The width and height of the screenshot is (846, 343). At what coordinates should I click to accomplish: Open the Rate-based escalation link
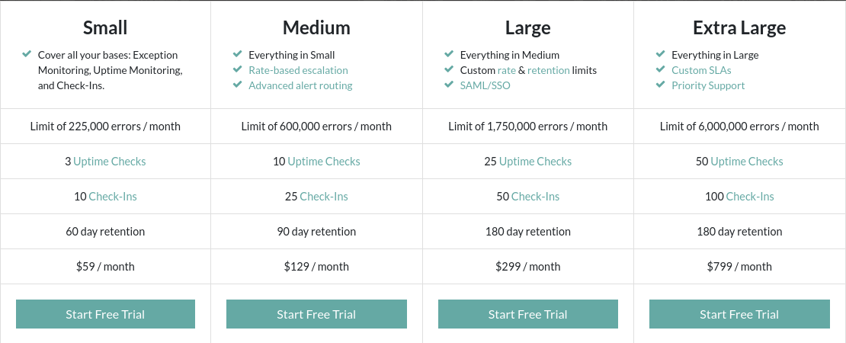pos(298,70)
